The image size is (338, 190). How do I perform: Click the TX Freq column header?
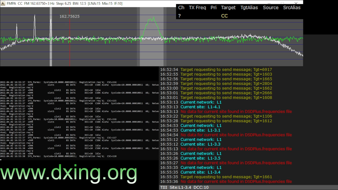click(197, 8)
